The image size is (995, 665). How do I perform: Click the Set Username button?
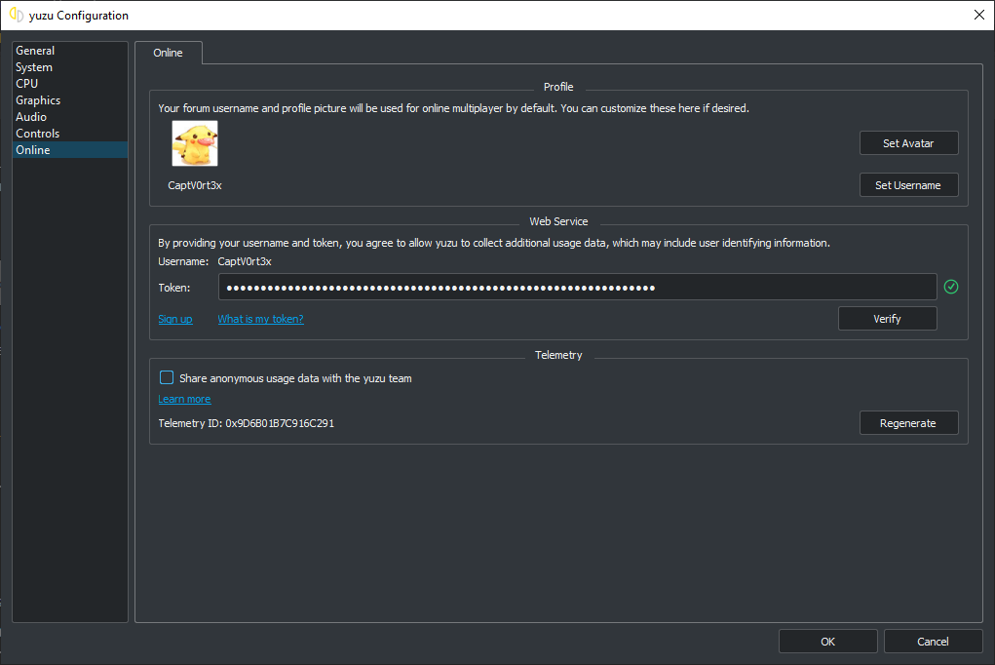pos(908,185)
